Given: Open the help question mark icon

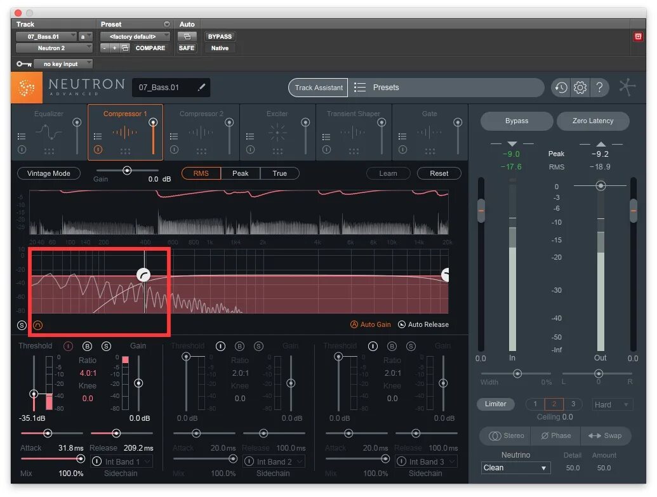Looking at the screenshot, I should [x=600, y=87].
